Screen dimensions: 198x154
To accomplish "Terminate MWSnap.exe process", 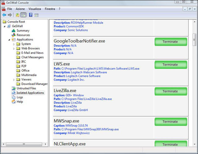I will pyautogui.click(x=170, y=121).
